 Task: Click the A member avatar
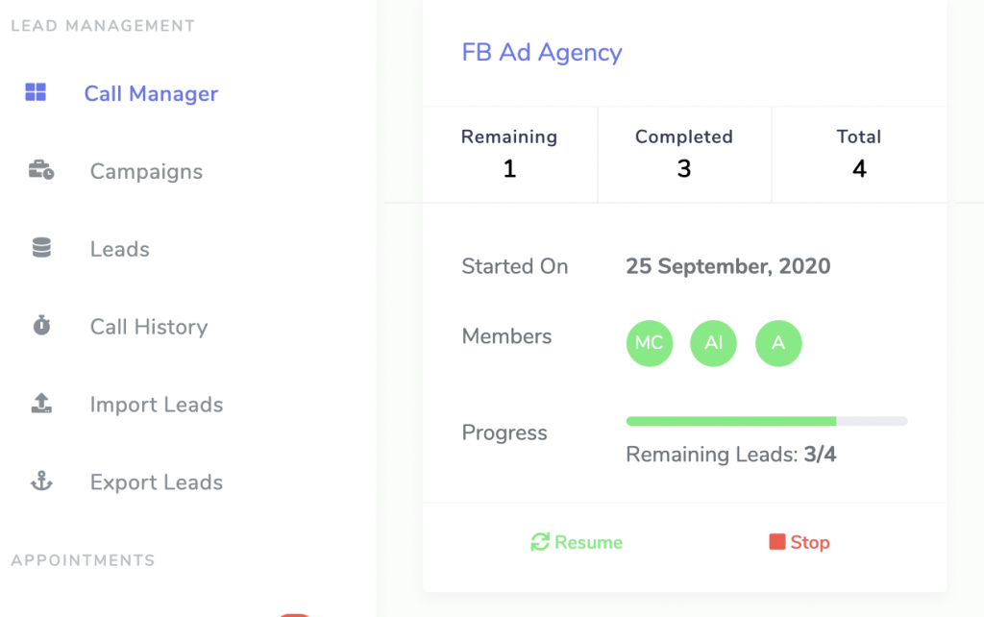778,343
